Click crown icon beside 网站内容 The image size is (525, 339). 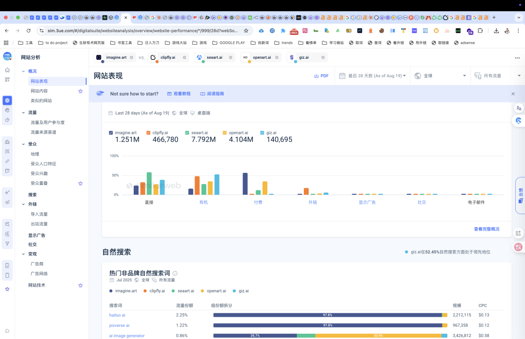tap(80, 91)
